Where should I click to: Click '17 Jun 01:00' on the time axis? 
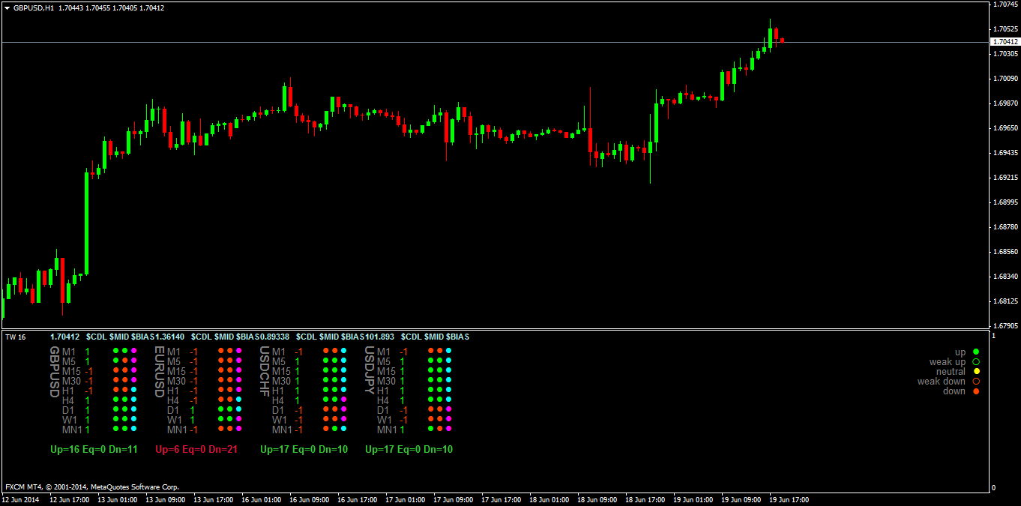(406, 499)
